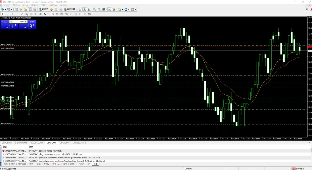
Task: Pick the horizontal line drawing tool
Action: [x=17, y=14]
